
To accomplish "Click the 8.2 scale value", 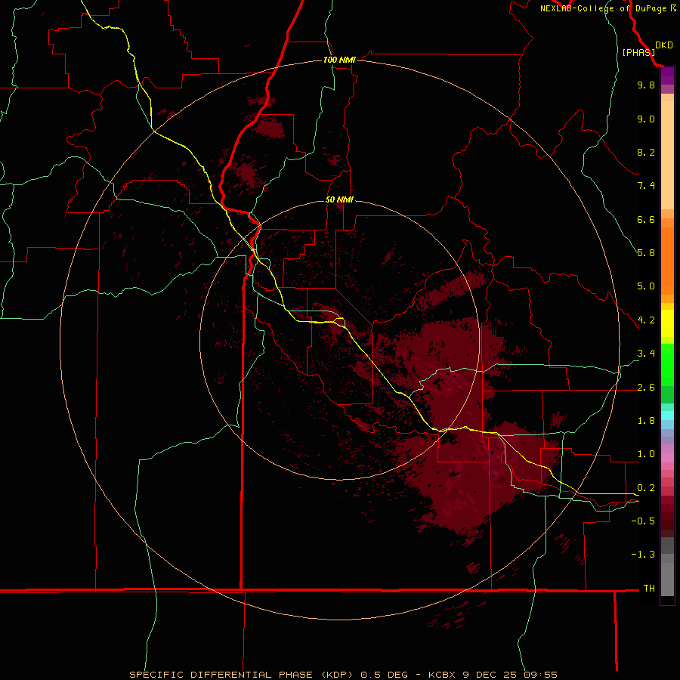I will click(x=646, y=152).
